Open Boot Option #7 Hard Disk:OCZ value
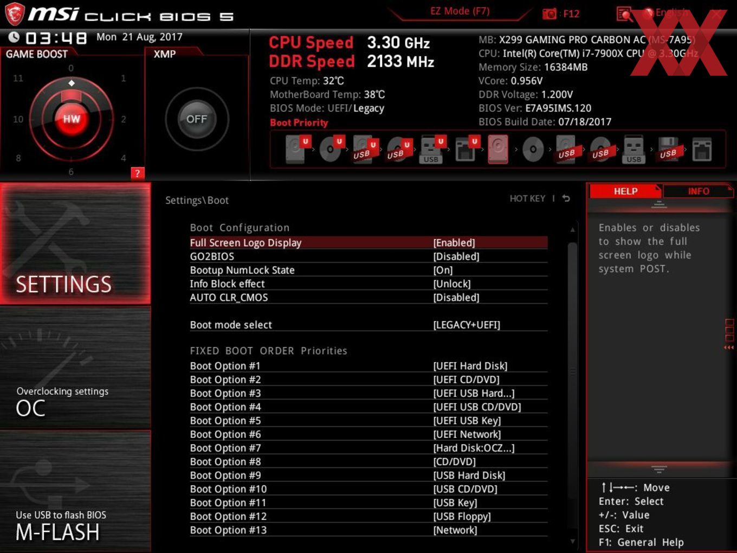Screen dimensions: 737x553 (x=474, y=448)
